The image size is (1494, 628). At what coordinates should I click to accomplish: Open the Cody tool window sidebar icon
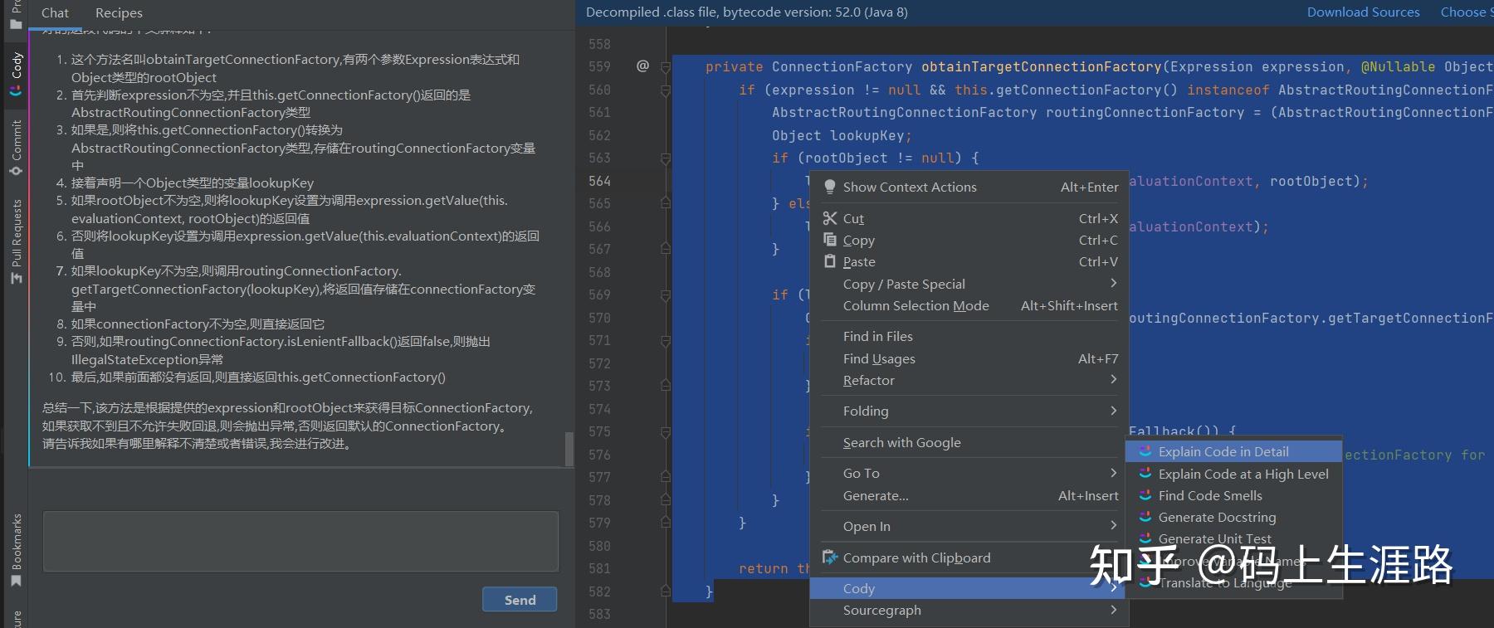(16, 75)
